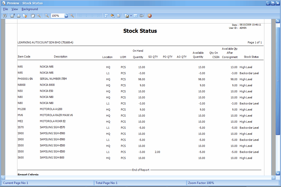This screenshot has width=281, height=187.
Task: Click the NOKIA 8800 description
Action: pos(47,85)
